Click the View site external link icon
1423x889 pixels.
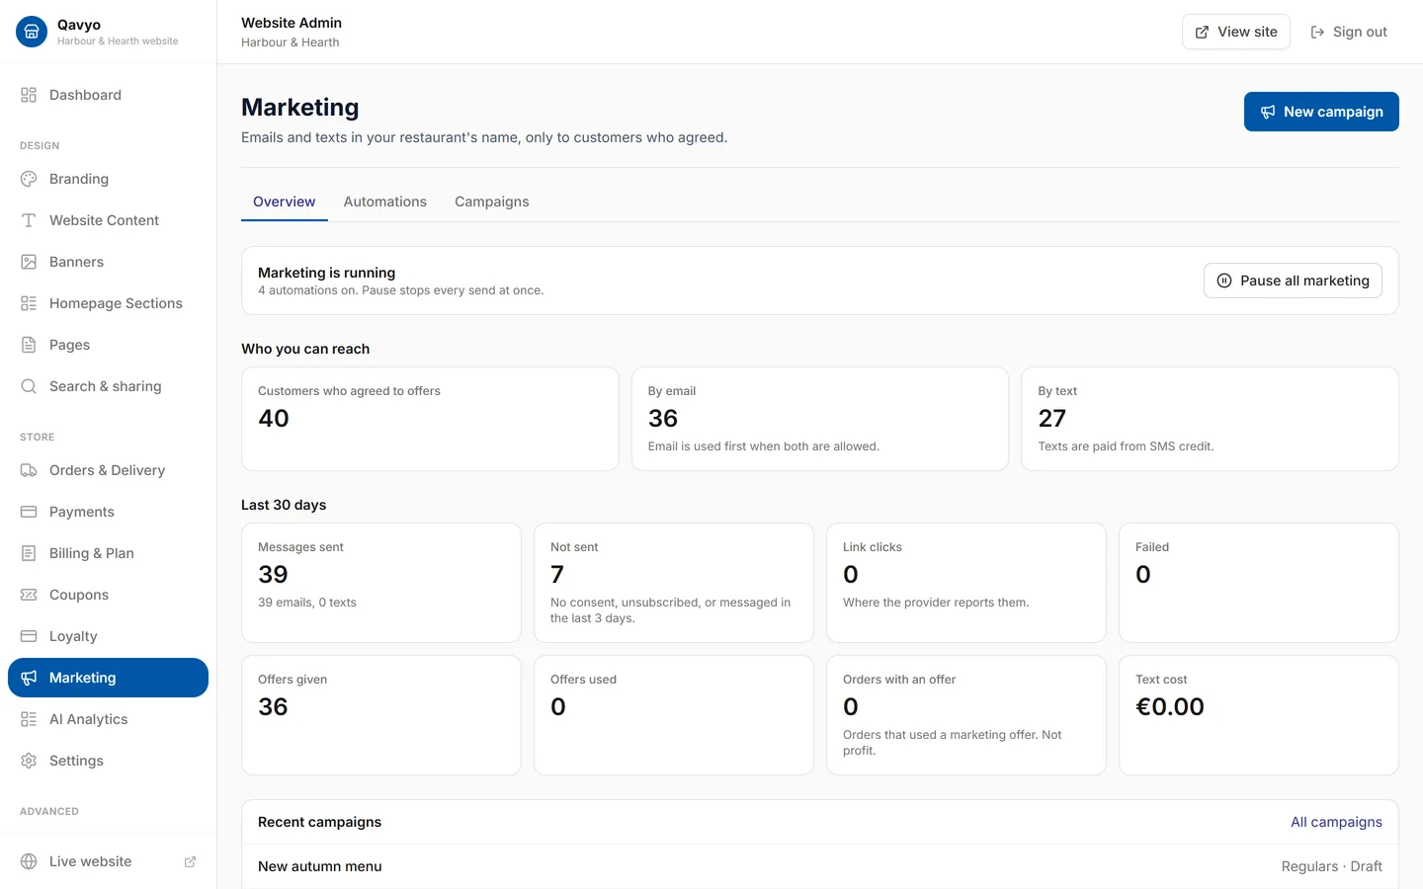click(x=1202, y=32)
